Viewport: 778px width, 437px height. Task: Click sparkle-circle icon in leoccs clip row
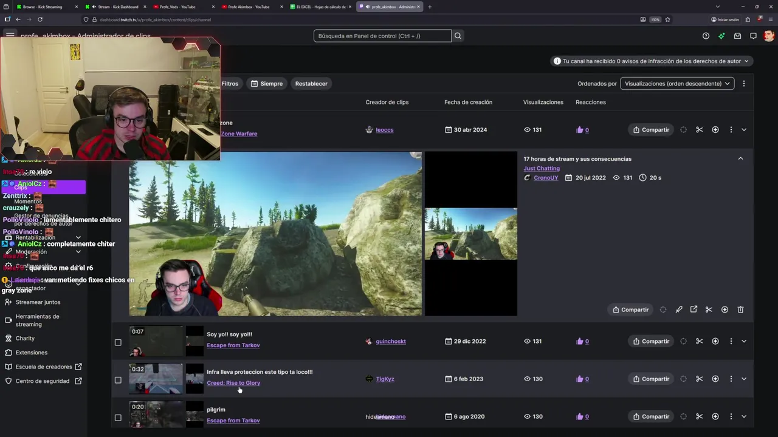click(715, 130)
